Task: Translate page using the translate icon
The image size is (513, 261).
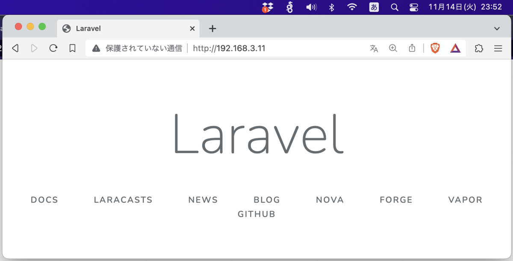Action: (x=374, y=48)
